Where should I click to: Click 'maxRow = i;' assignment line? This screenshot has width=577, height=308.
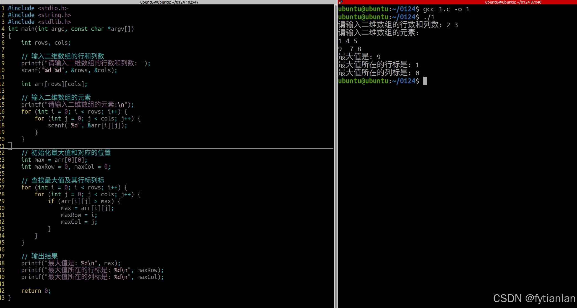pyautogui.click(x=79, y=215)
